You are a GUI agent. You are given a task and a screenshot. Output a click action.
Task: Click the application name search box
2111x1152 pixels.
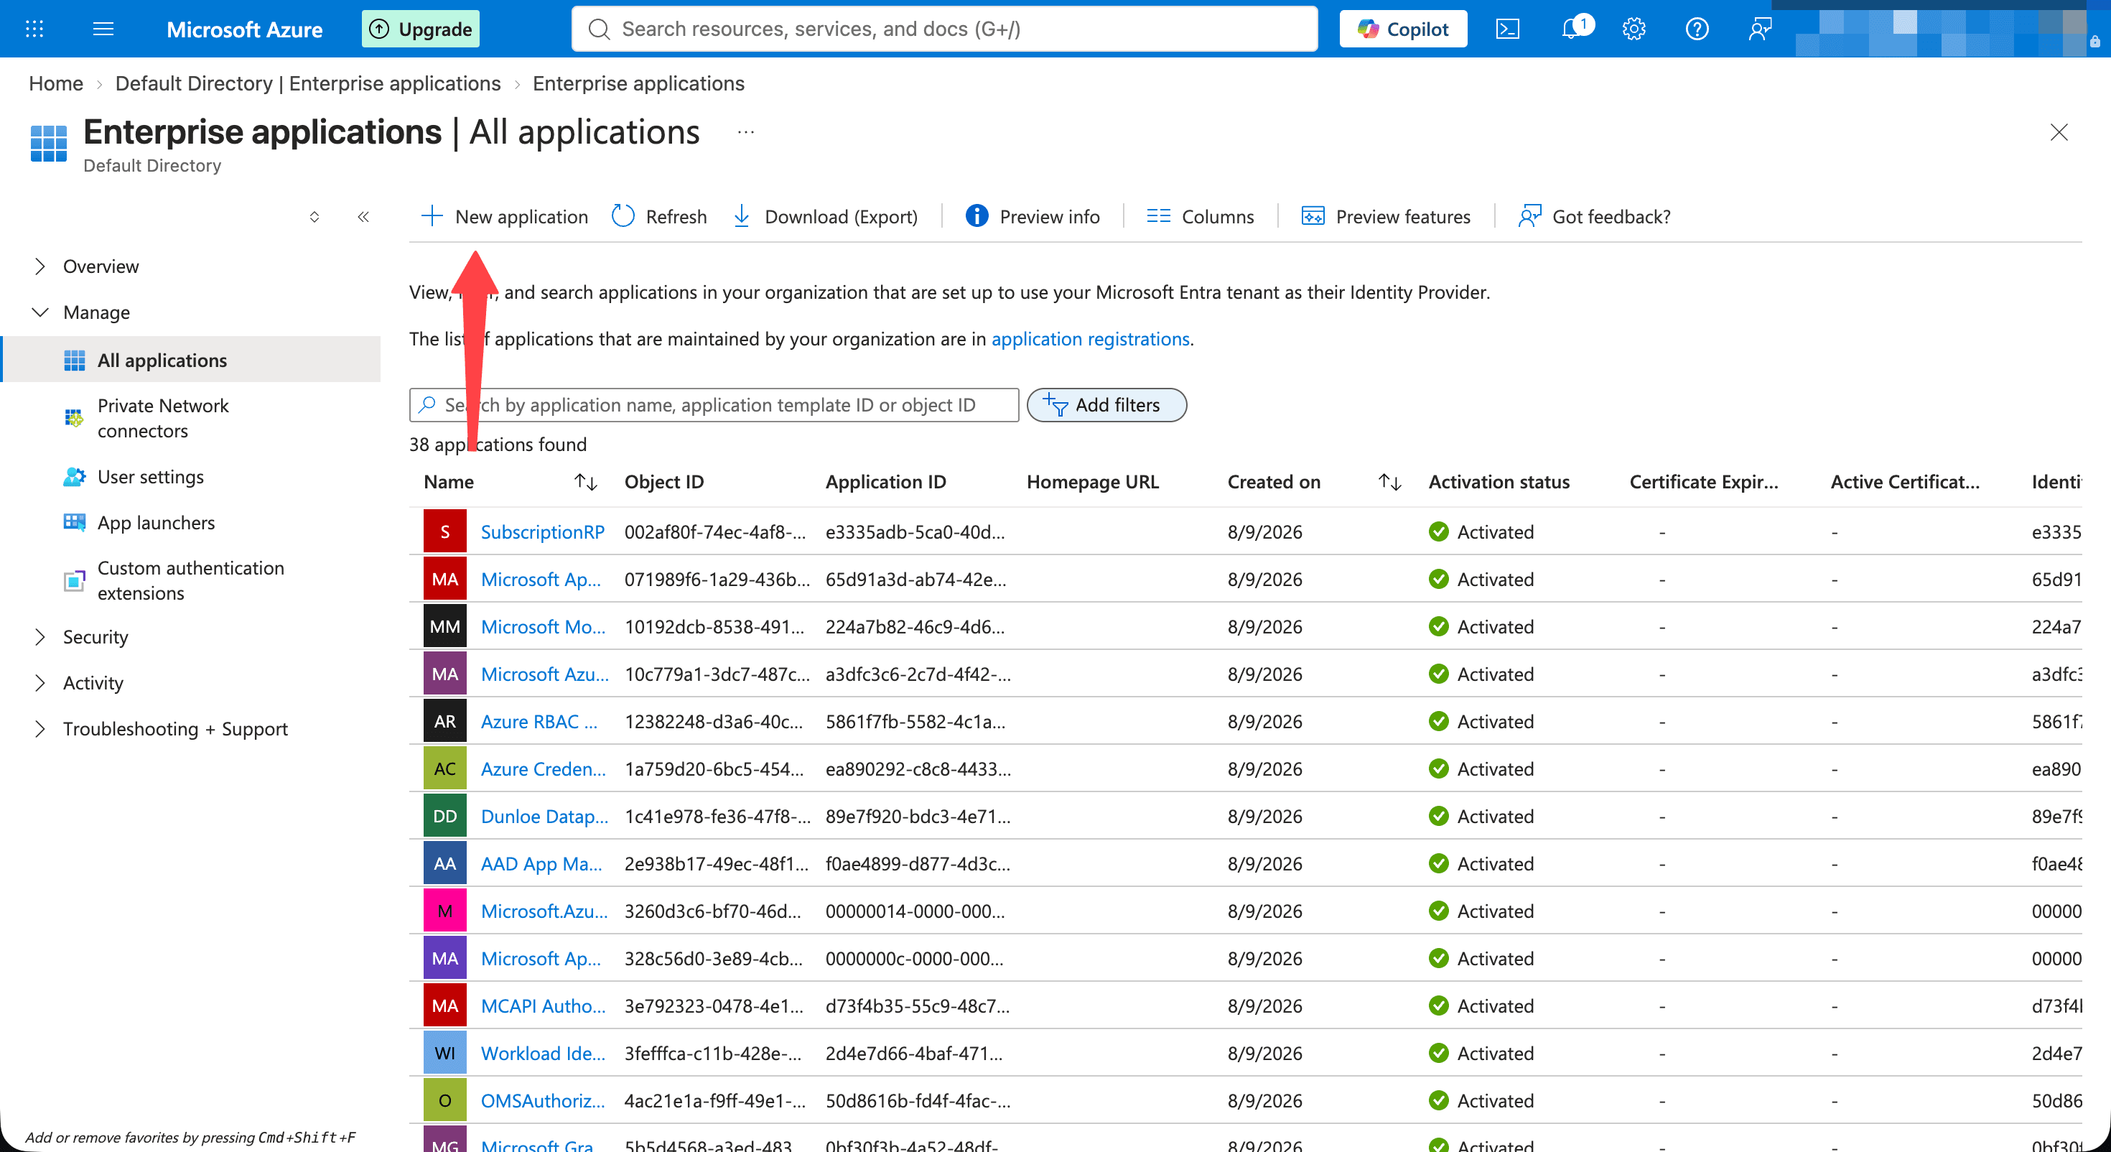[x=714, y=405]
